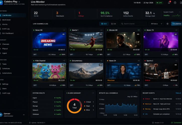Click the signal strength bars on Sports 2
The image size is (182, 125).
(x=174, y=85)
